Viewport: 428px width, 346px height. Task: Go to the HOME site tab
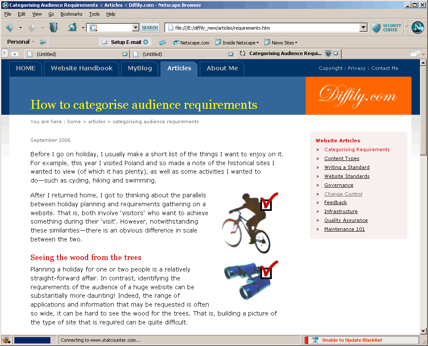[26, 69]
